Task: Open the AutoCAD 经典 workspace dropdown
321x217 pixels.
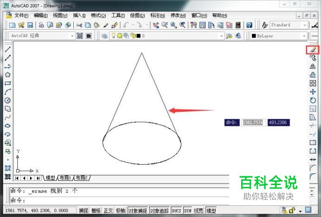Action: 72,36
